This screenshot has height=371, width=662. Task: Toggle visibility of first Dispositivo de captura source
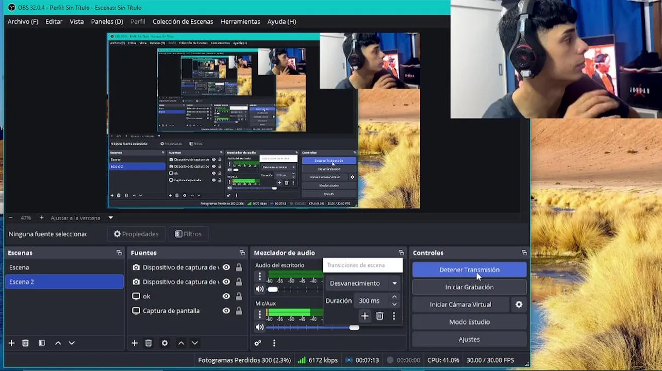(226, 267)
